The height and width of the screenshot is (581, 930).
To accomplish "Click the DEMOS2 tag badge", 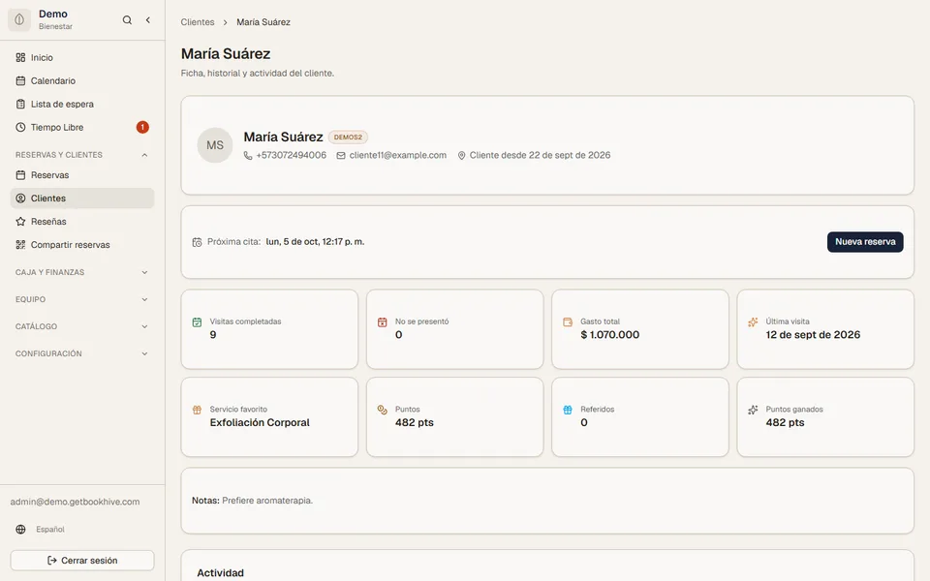I will coord(348,137).
